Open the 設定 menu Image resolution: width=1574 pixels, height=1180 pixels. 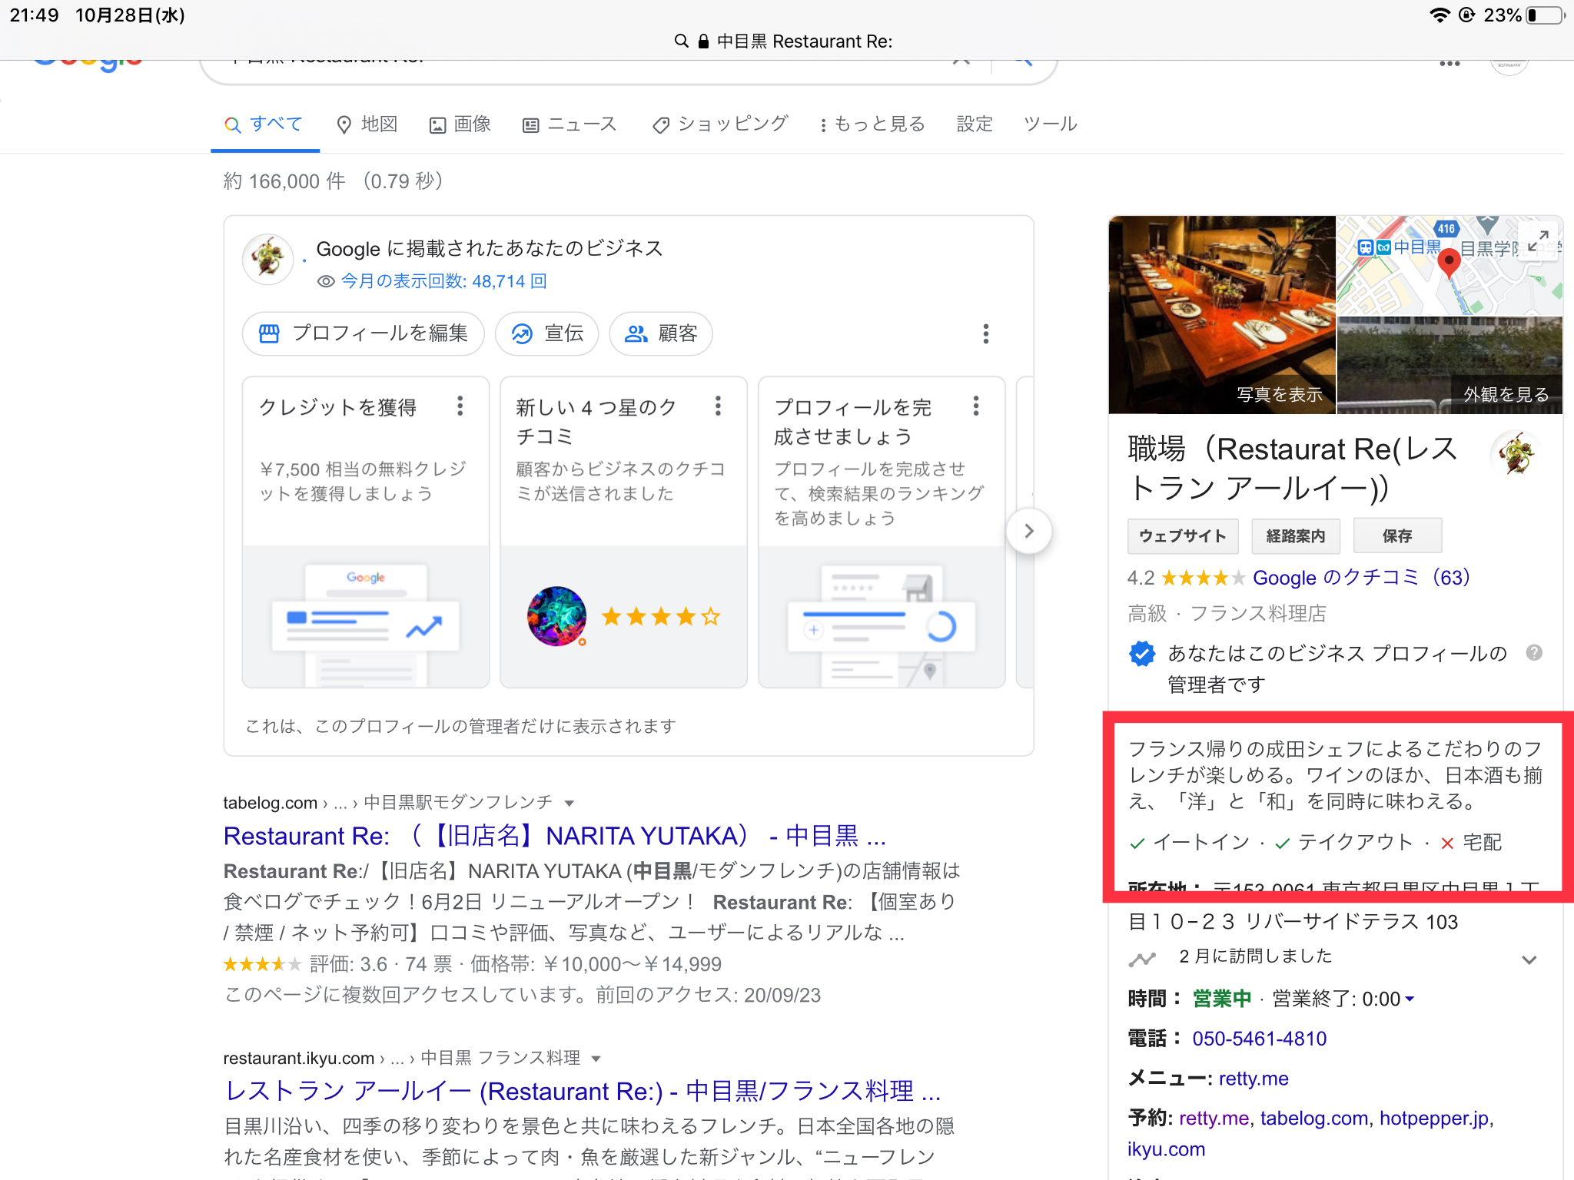(x=975, y=124)
